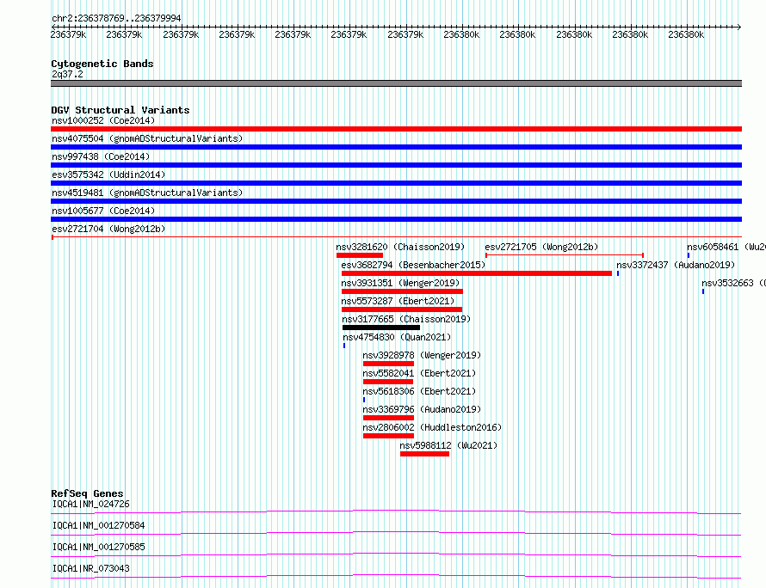Select nsv2806002 (Huddleston2016) label
Screen dimensions: 766x588
(432, 427)
